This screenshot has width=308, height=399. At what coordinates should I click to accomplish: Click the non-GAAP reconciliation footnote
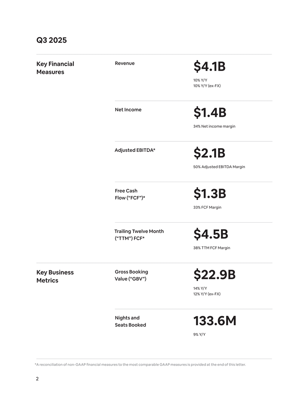click(x=140, y=364)
